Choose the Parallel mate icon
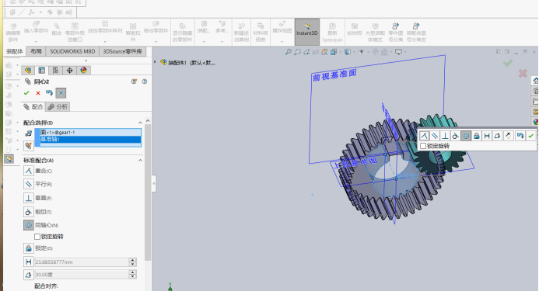The height and width of the screenshot is (291, 539). pos(29,184)
